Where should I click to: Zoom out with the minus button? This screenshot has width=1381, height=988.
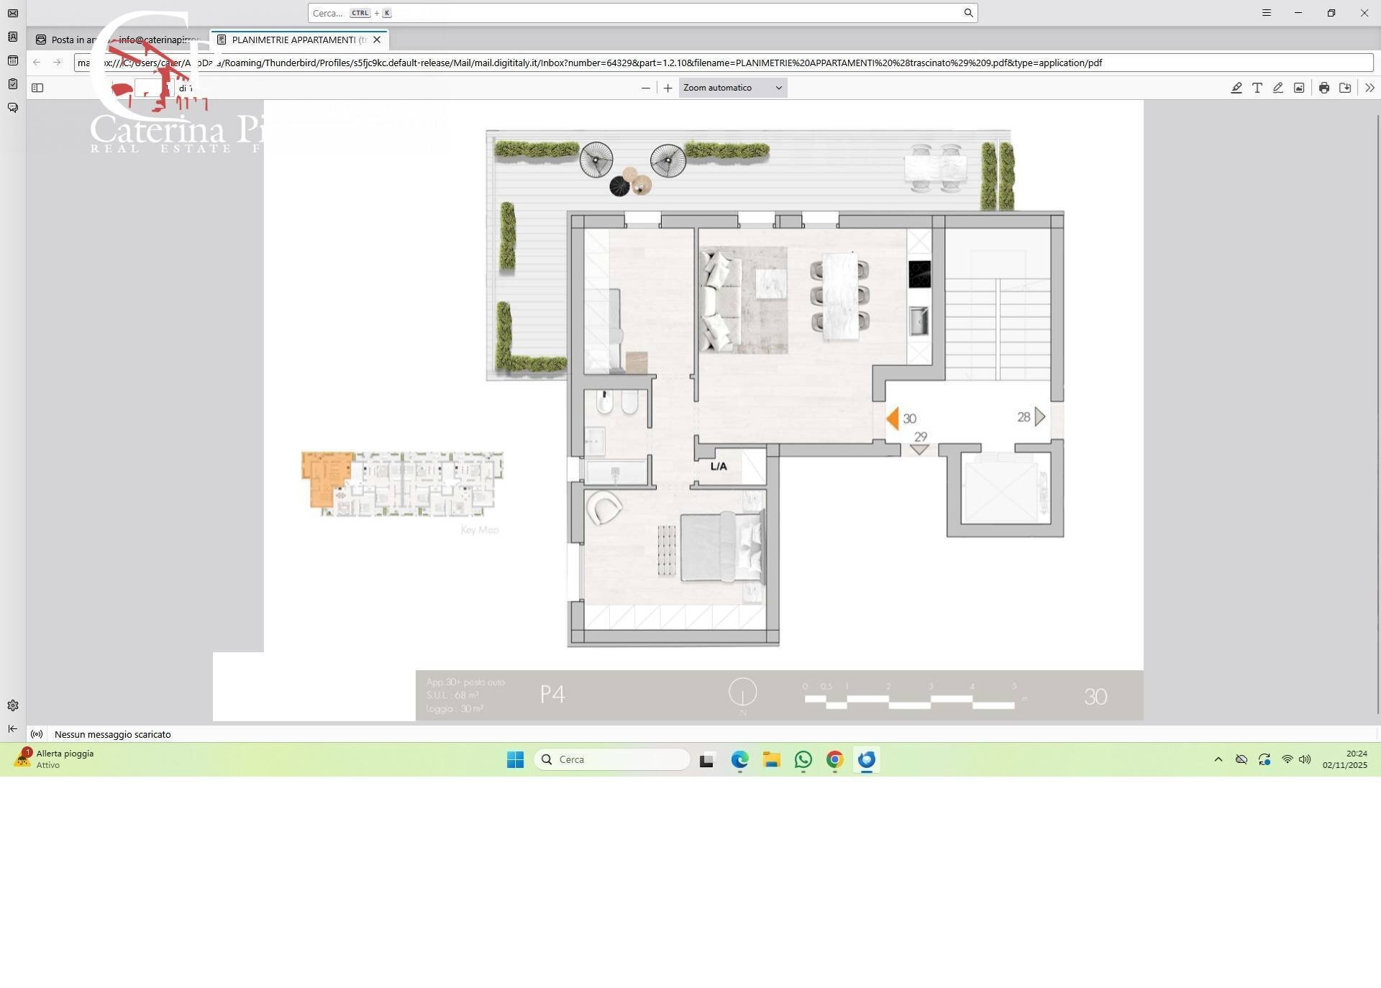click(645, 88)
